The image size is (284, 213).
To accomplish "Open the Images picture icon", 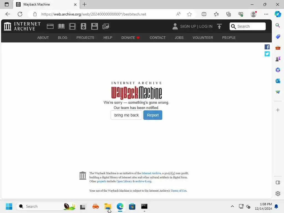I will point(106,26).
